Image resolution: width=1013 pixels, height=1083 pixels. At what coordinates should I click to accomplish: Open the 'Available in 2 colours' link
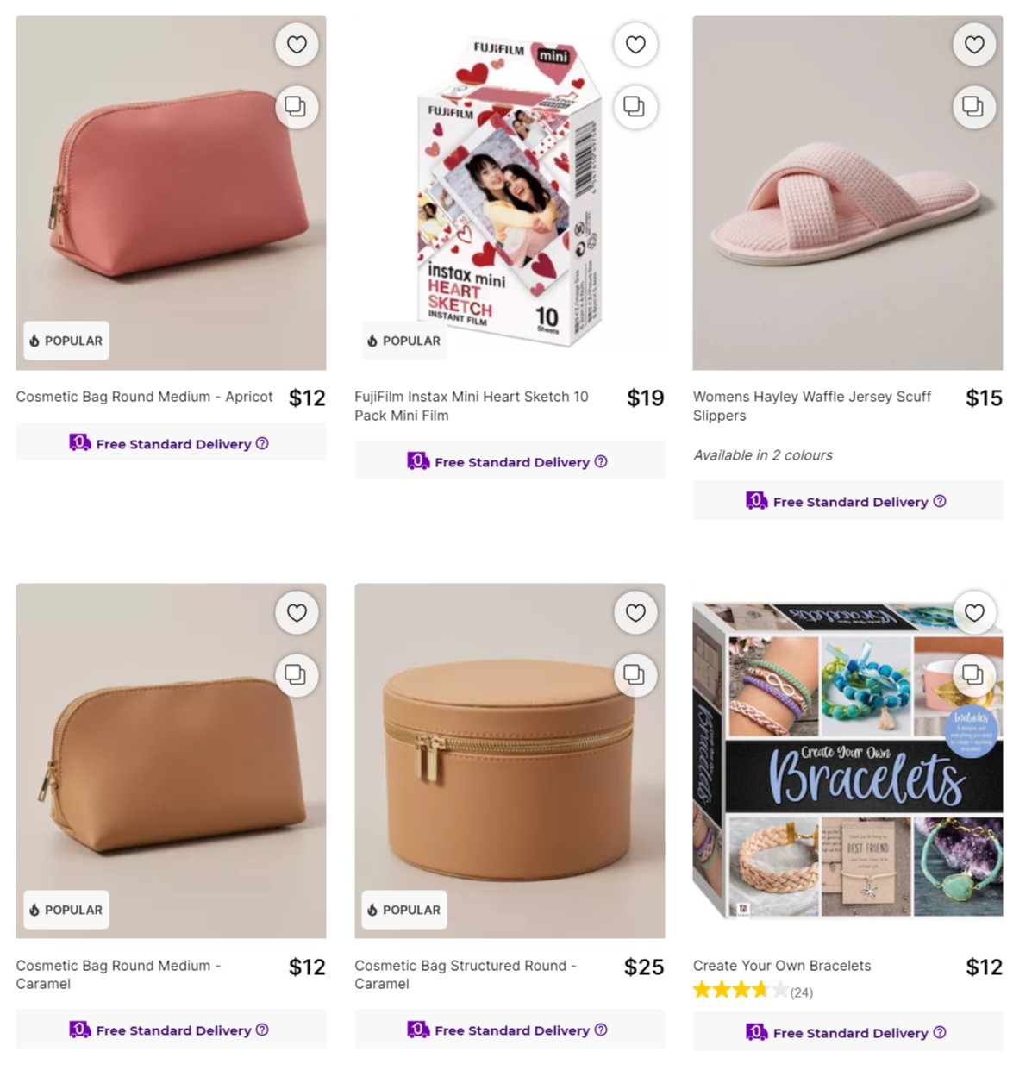763,454
